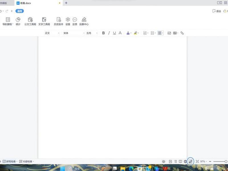
Task: Insert a table from the format bar
Action: (175, 33)
